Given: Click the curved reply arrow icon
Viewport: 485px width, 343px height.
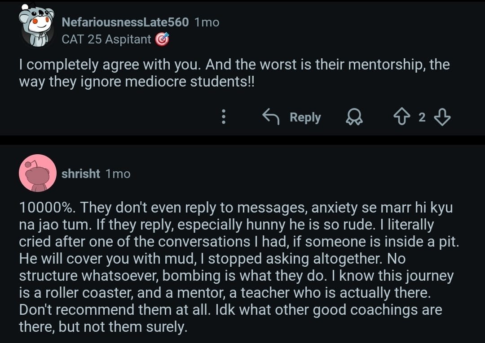Looking at the screenshot, I should [271, 117].
